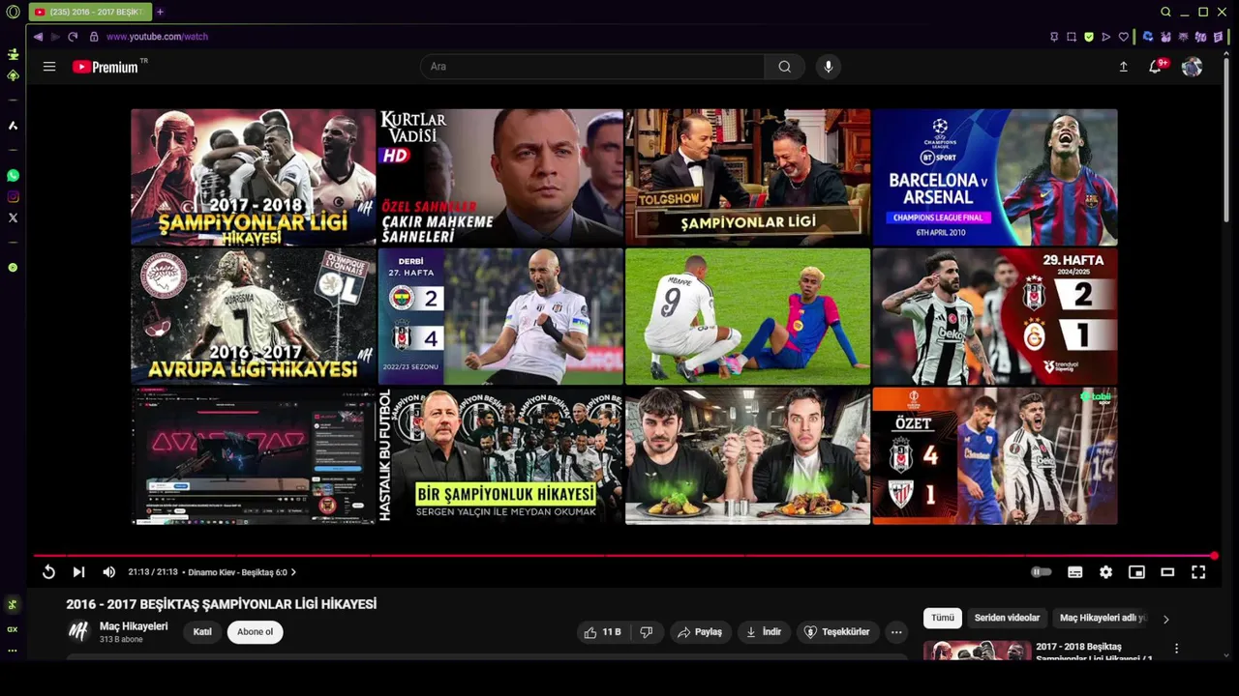Skip to the next video
Image resolution: width=1239 pixels, height=696 pixels.
tap(78, 572)
